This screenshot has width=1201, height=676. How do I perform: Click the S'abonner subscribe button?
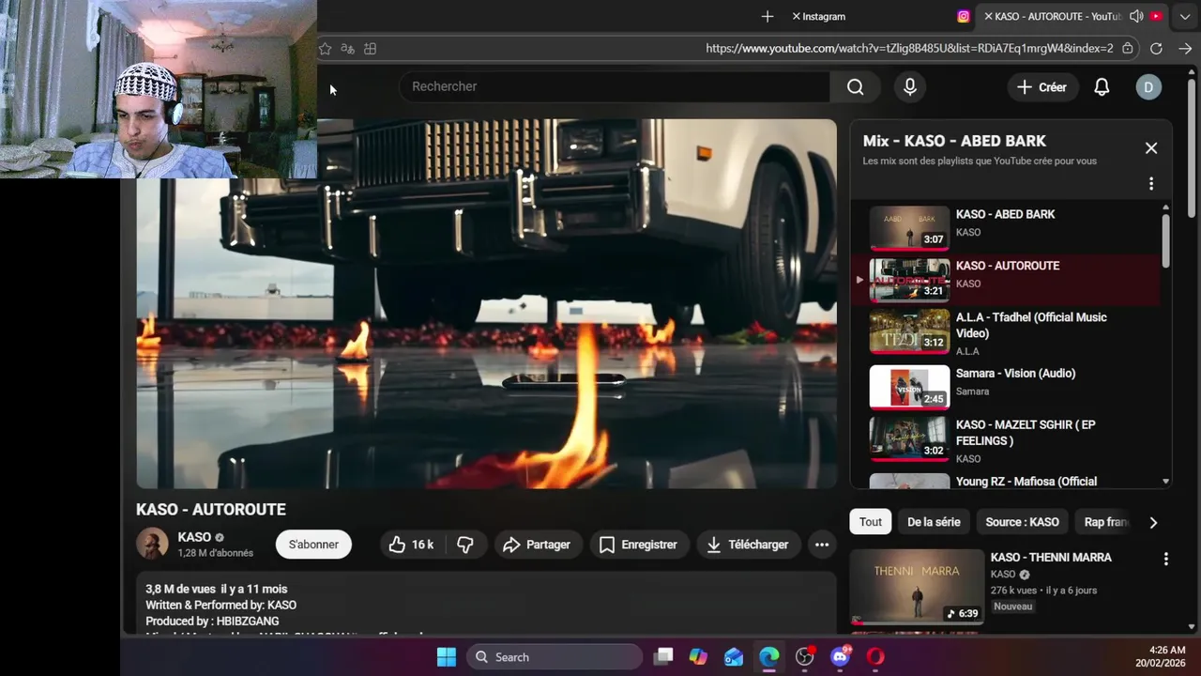tap(313, 545)
